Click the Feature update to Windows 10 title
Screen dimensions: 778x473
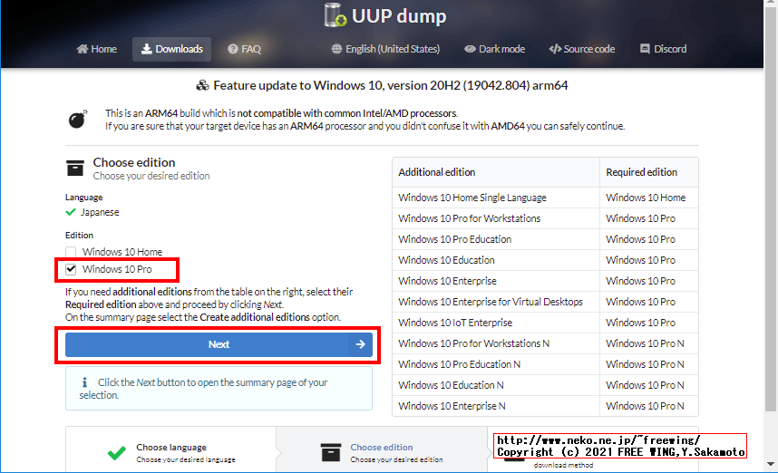(391, 85)
